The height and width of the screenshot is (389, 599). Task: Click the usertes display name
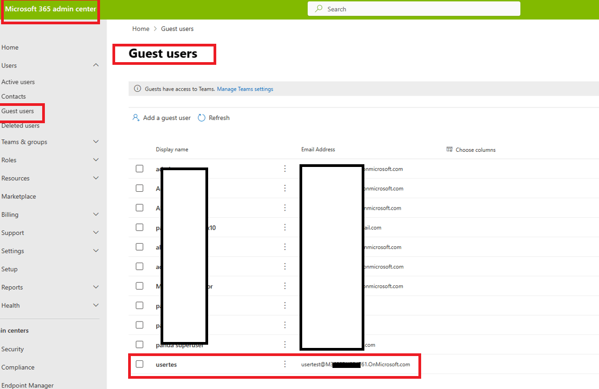pyautogui.click(x=166, y=365)
